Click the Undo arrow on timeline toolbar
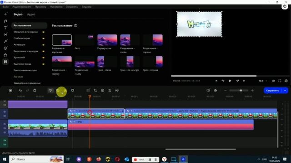 pos(20,91)
